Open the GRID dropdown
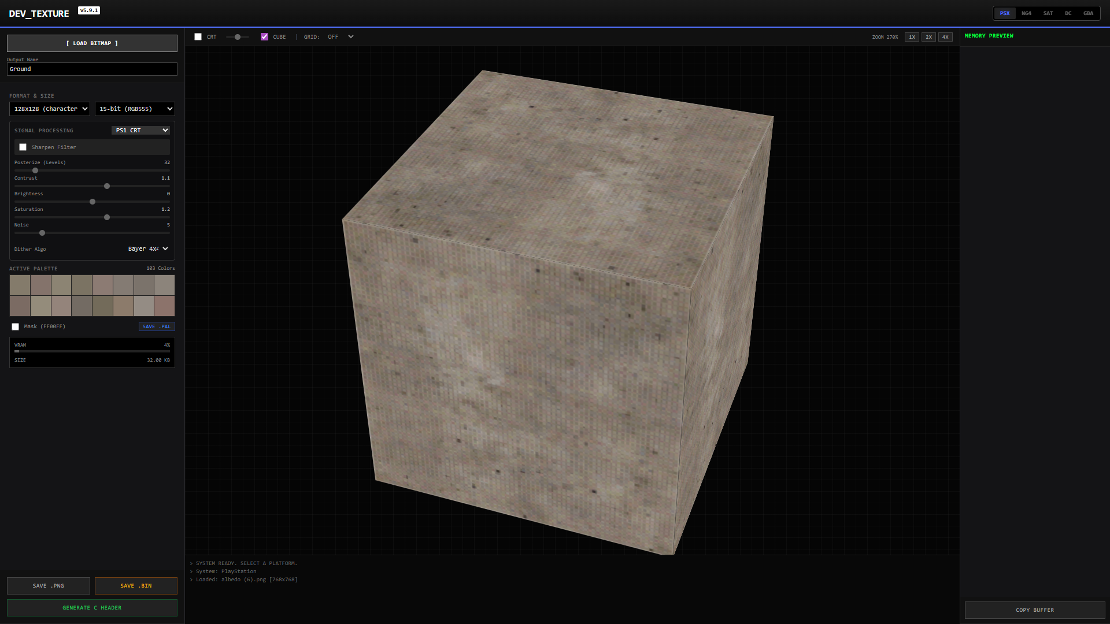Viewport: 1110px width, 624px height. 341,37
